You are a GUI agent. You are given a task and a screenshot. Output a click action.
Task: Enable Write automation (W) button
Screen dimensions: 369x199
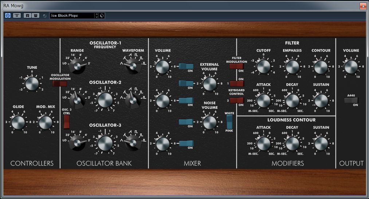pos(36,16)
